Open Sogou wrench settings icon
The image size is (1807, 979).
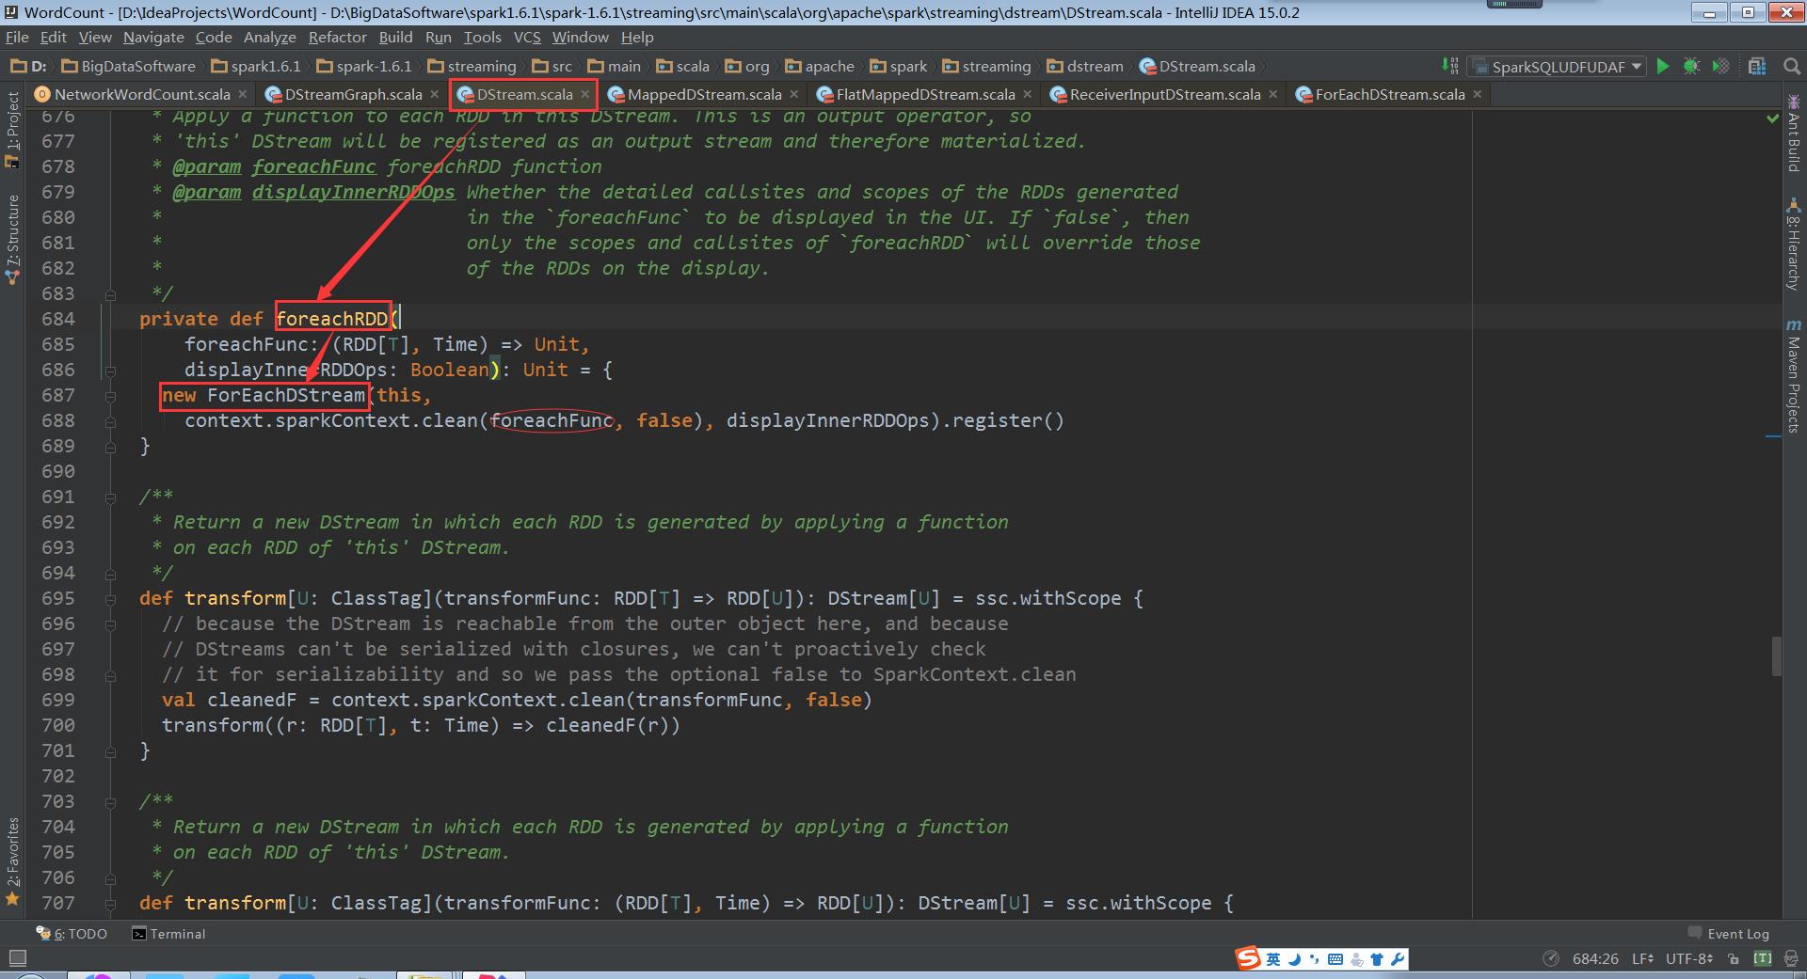(1398, 959)
